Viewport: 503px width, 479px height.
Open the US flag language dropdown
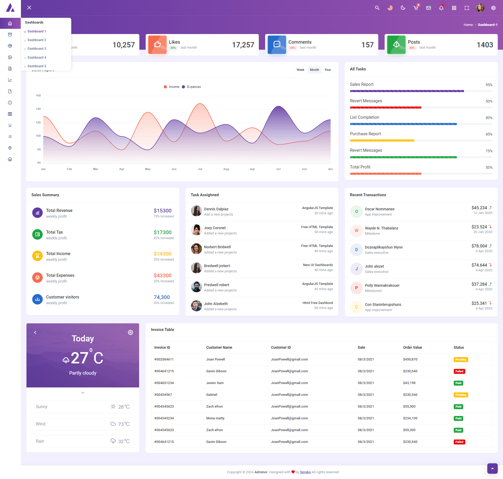pyautogui.click(x=390, y=8)
